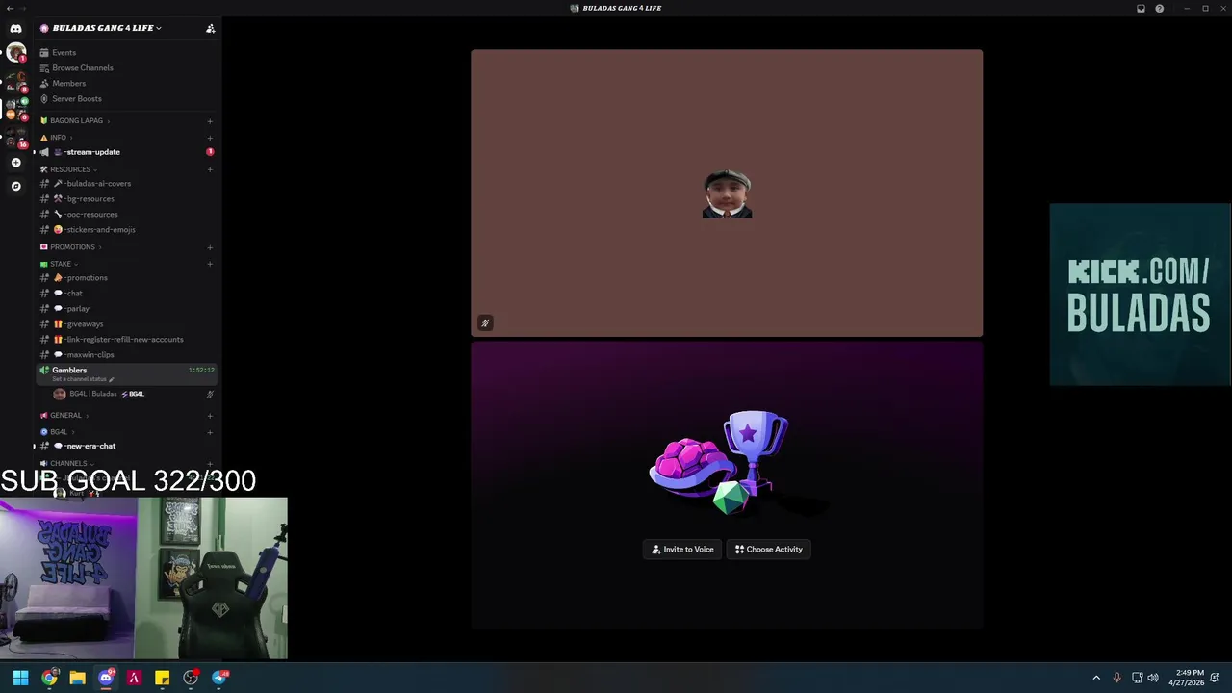Open the ooc-resources channel

(x=126, y=214)
